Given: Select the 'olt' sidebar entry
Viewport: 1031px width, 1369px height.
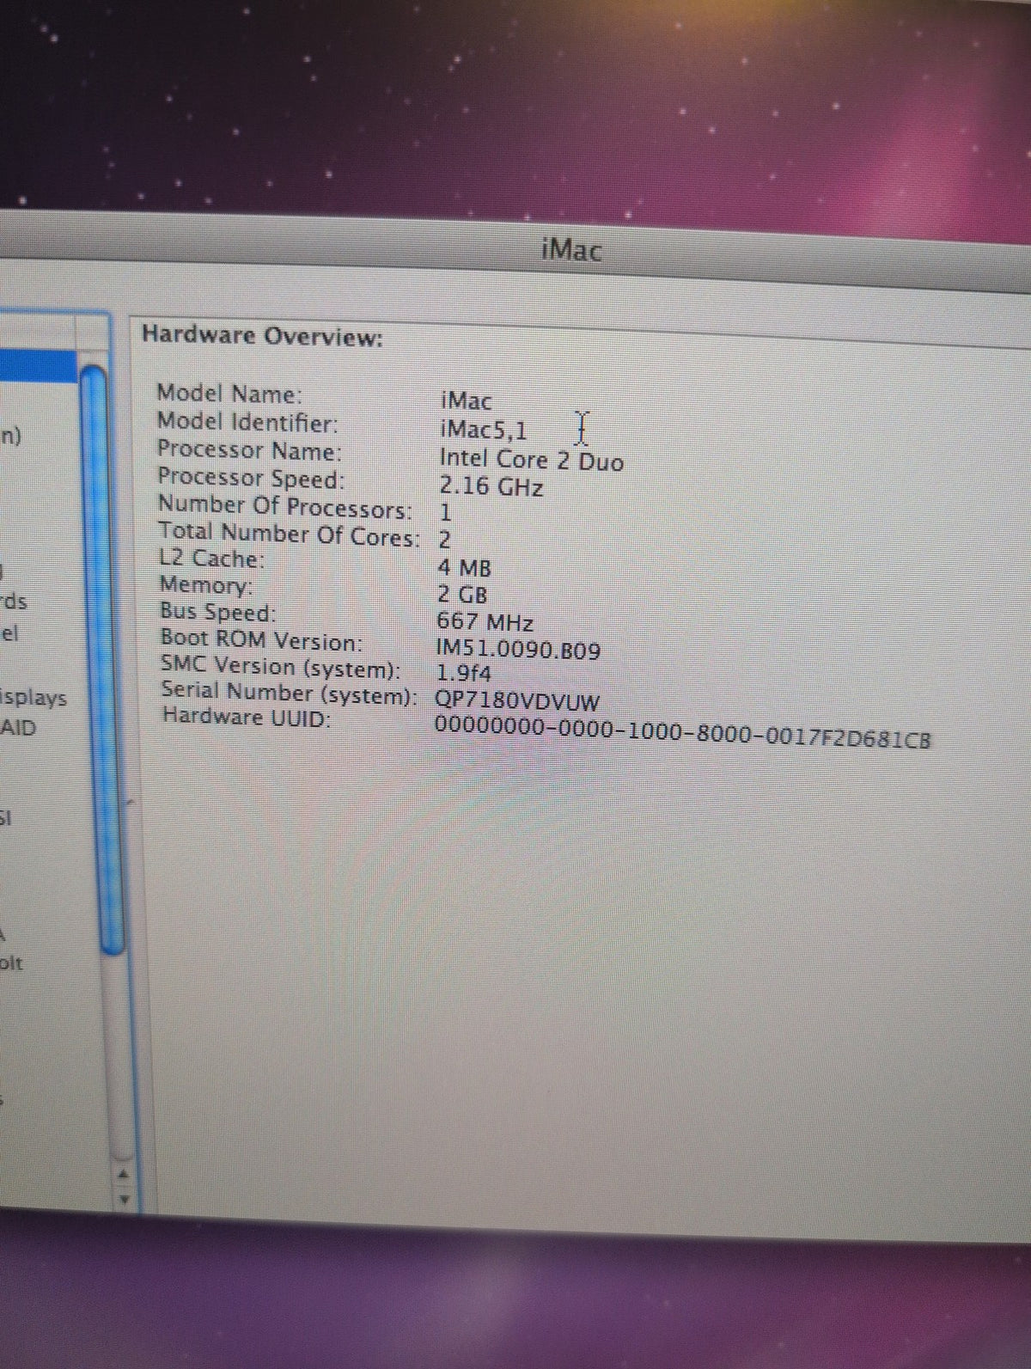Looking at the screenshot, I should [x=12, y=963].
